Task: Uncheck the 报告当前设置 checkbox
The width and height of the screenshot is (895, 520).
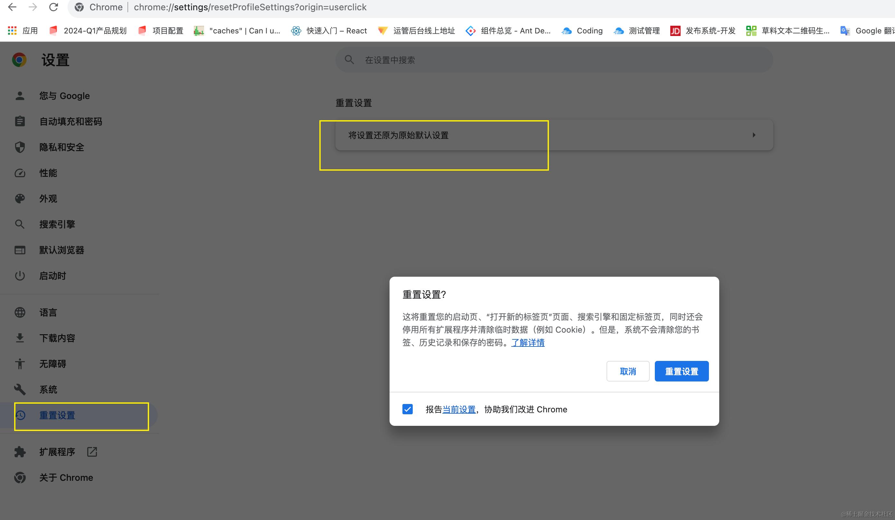Action: pyautogui.click(x=407, y=409)
